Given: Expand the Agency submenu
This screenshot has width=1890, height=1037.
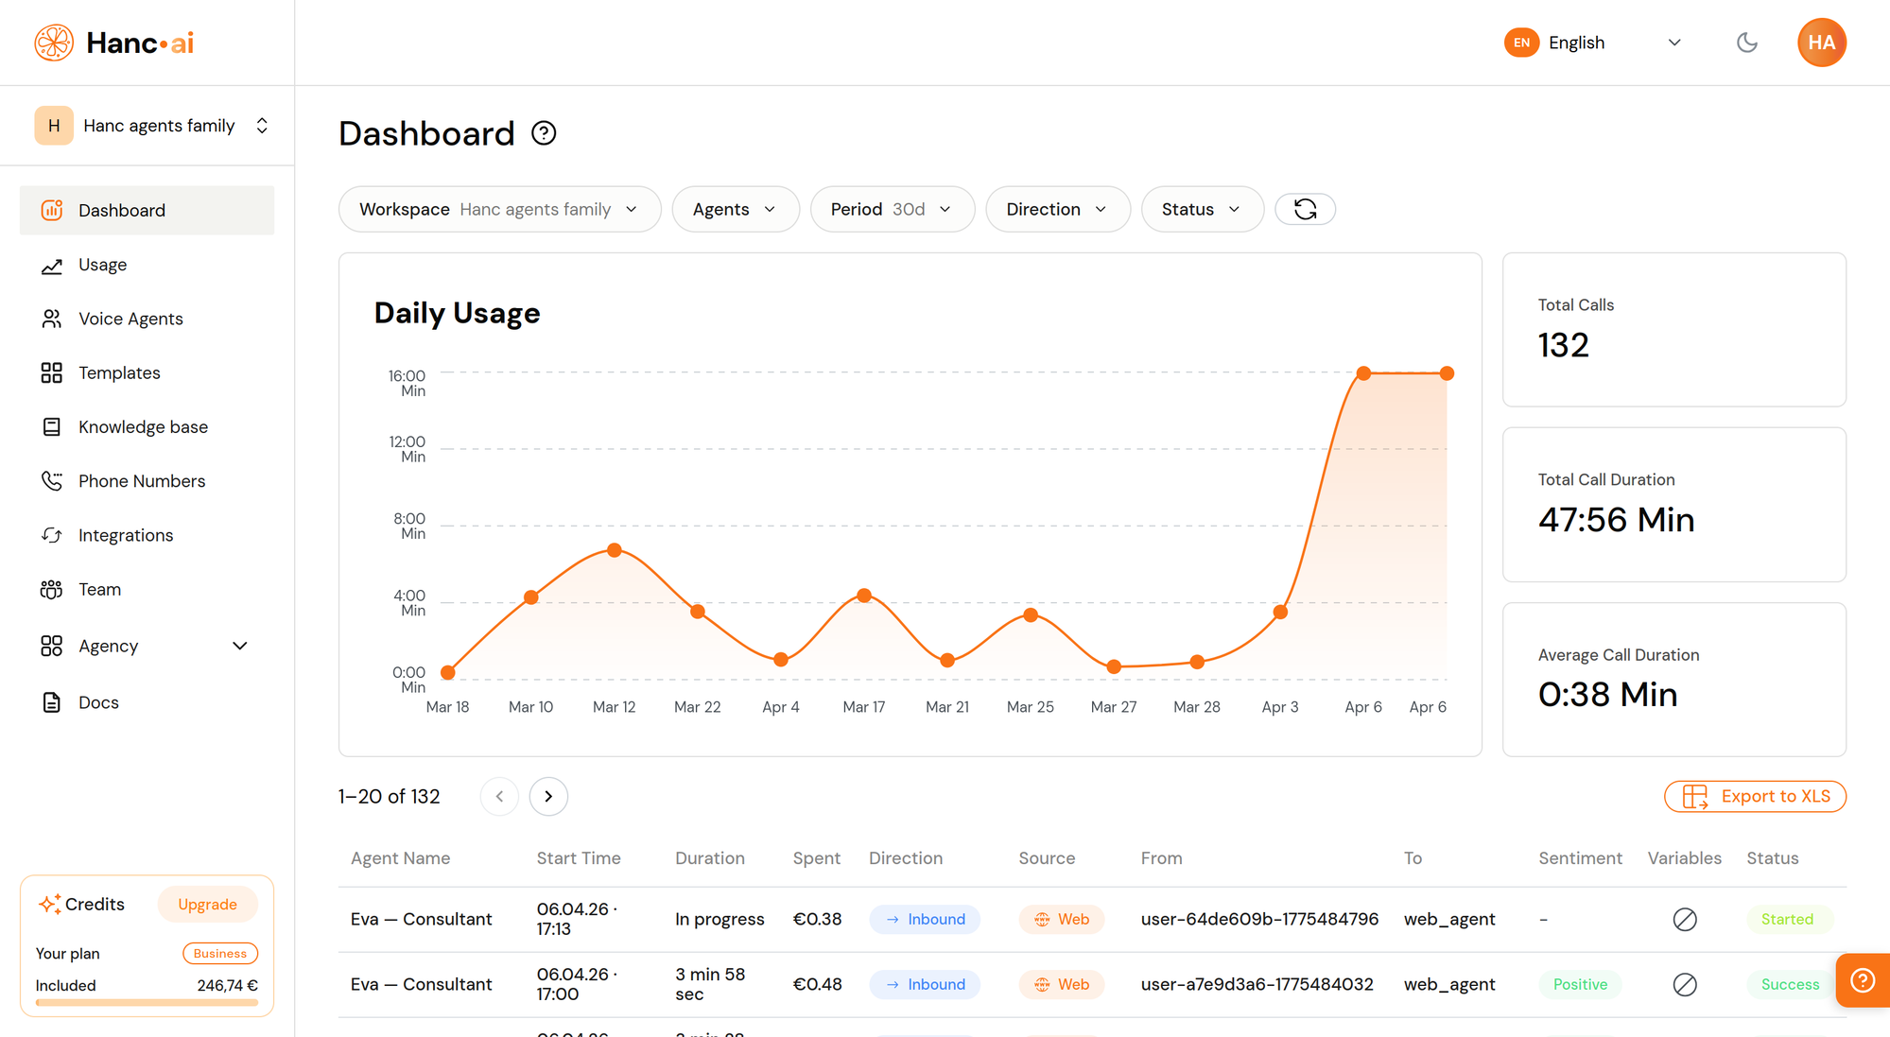Looking at the screenshot, I should 239,646.
